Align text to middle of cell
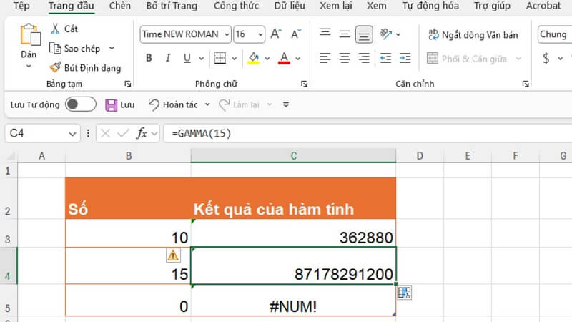This screenshot has height=322, width=572. coord(345,34)
